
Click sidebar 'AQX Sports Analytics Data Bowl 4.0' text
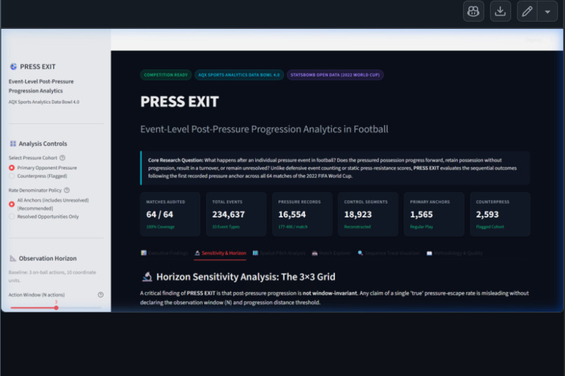[x=44, y=102]
